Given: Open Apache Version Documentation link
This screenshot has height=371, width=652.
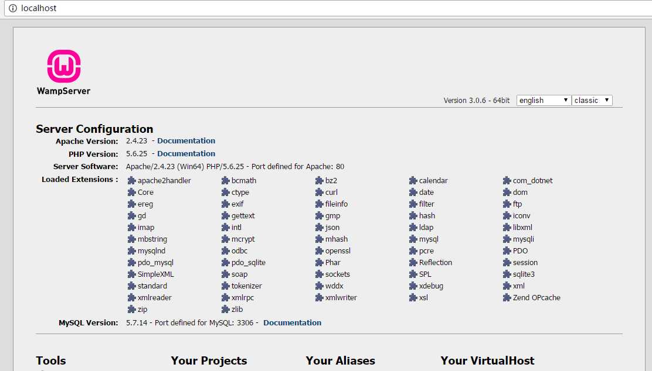Looking at the screenshot, I should pos(186,140).
